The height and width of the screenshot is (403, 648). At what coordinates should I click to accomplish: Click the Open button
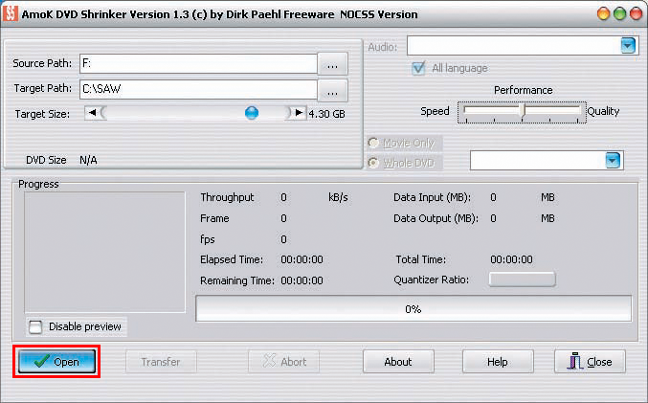tap(57, 362)
